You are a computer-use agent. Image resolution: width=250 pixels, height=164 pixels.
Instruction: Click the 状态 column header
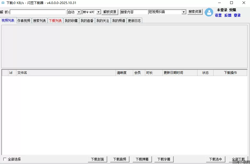205,73
